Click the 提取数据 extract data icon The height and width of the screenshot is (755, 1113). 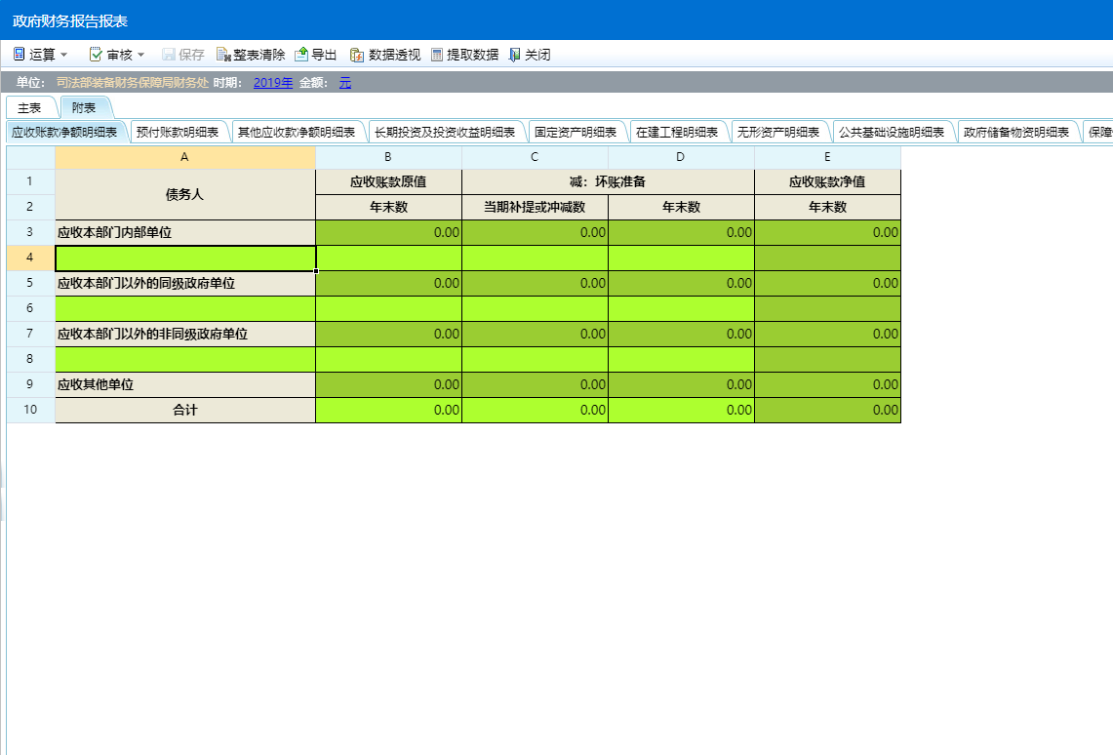(x=437, y=55)
